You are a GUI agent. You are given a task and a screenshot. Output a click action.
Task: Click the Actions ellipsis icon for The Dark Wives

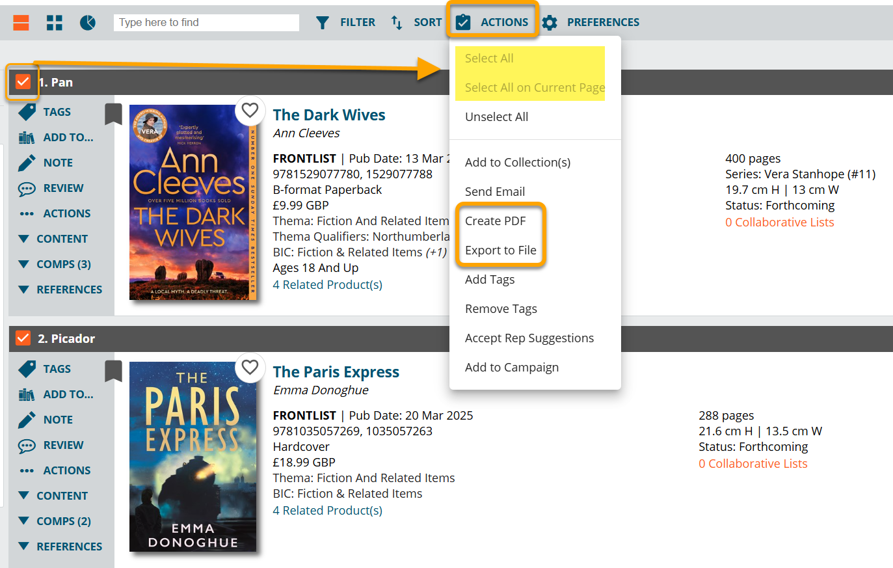pyautogui.click(x=27, y=213)
